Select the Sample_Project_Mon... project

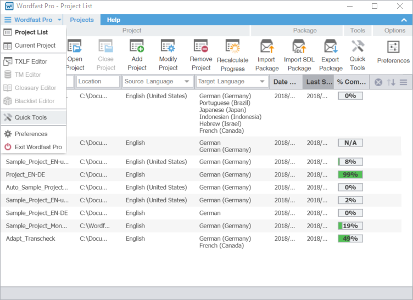36,226
